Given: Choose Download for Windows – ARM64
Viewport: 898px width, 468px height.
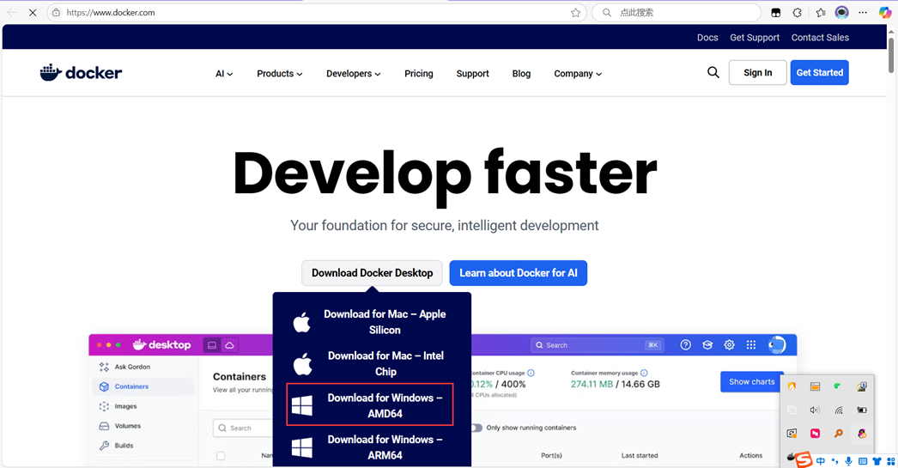Looking at the screenshot, I should click(x=373, y=447).
